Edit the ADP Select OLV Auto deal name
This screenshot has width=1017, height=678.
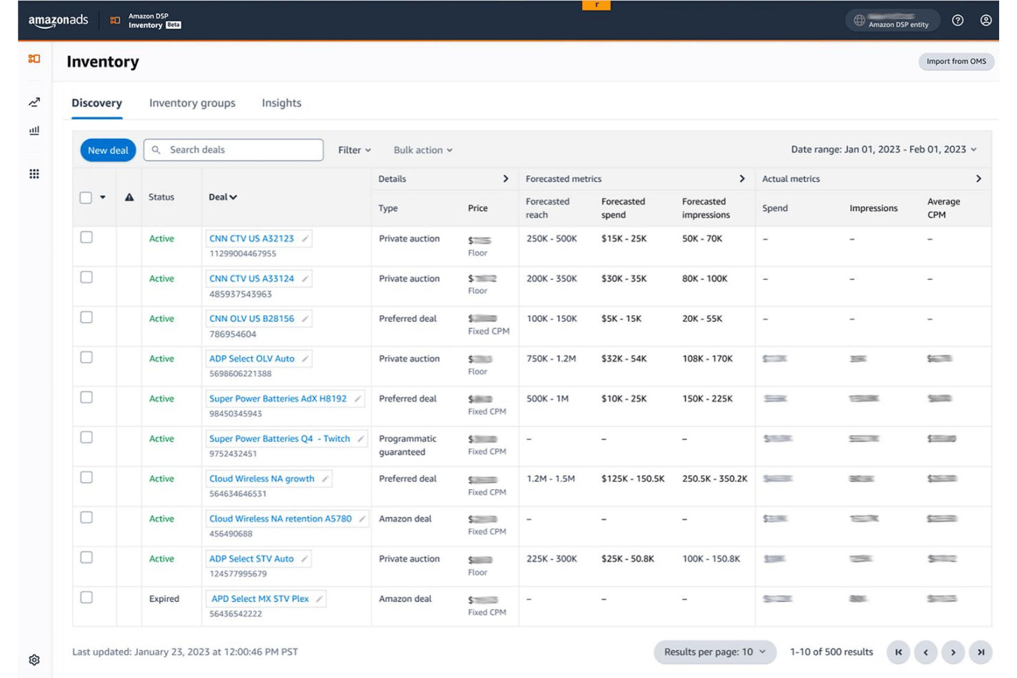click(x=305, y=359)
